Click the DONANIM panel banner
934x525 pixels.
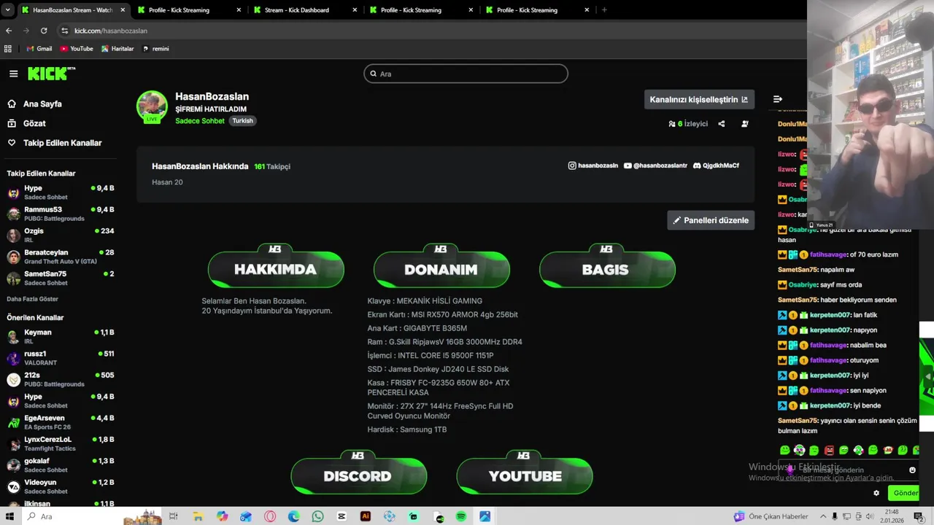coord(441,267)
